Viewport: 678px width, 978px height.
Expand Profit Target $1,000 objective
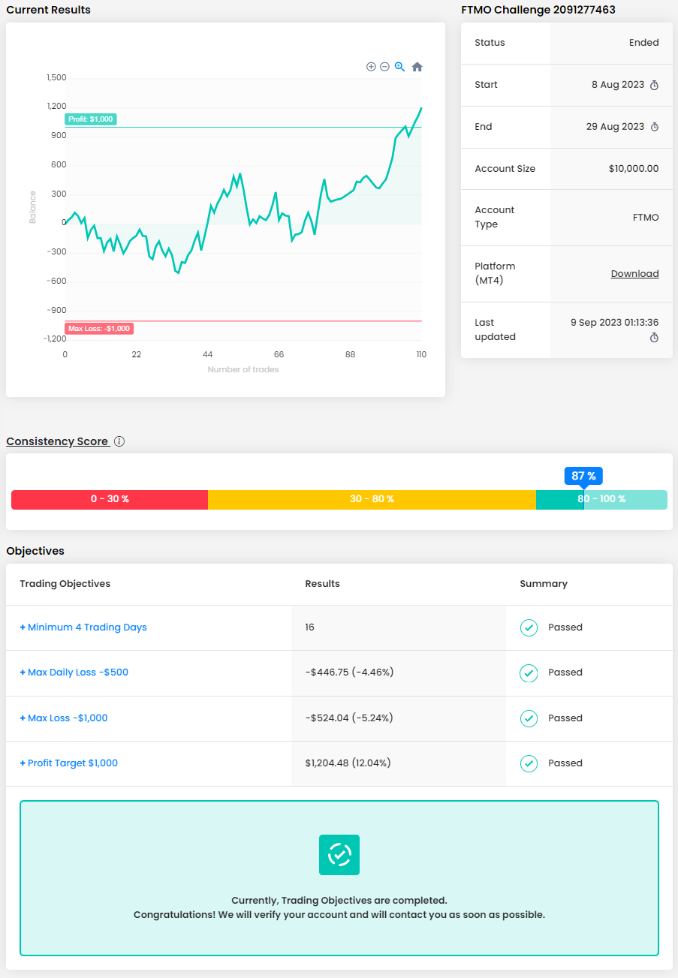click(69, 763)
